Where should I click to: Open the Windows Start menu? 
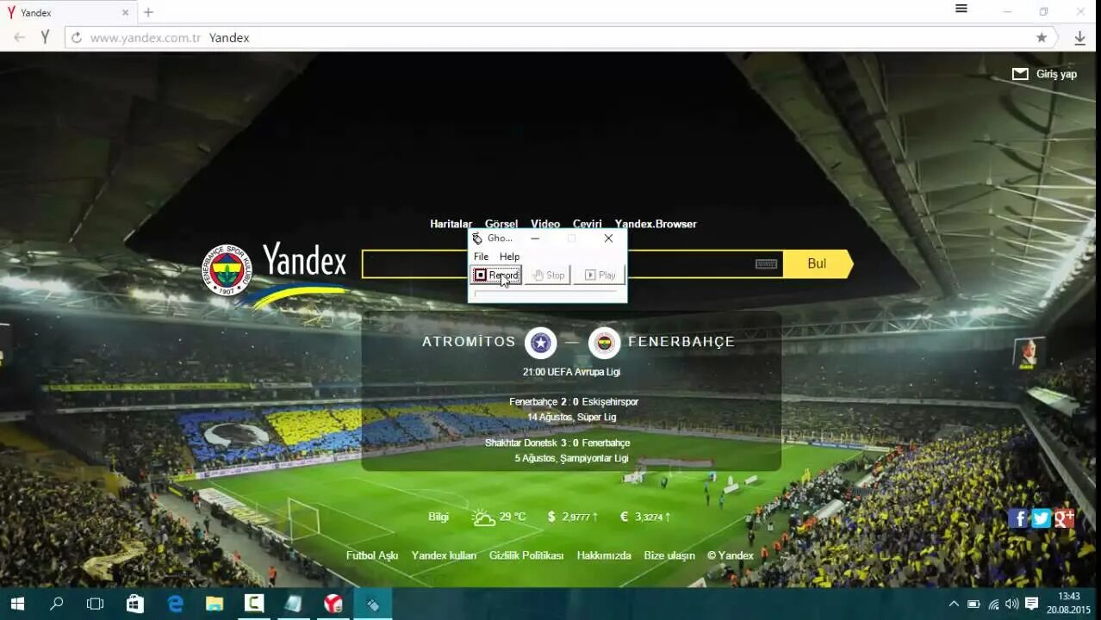tap(16, 604)
